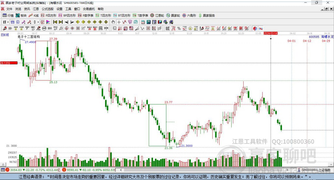Click the red 26.1316 price tag

[9, 63]
